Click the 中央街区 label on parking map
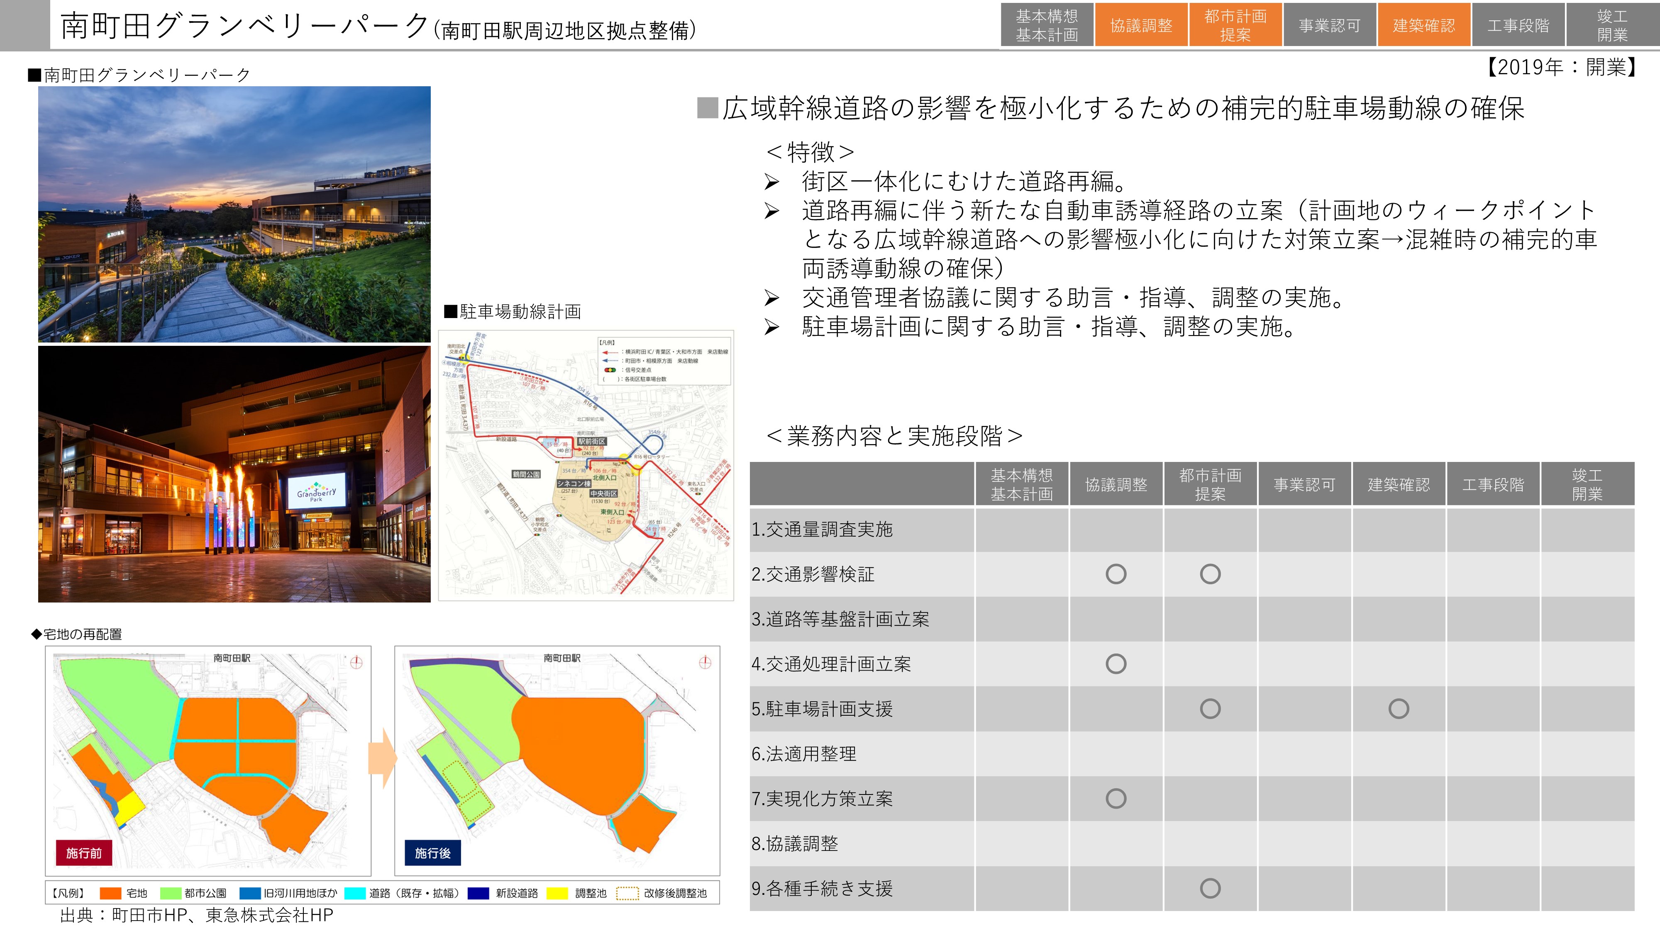 pyautogui.click(x=604, y=493)
